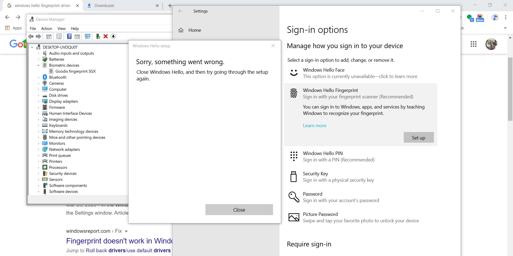
Task: Open the View menu in Device Manager
Action: [61, 29]
